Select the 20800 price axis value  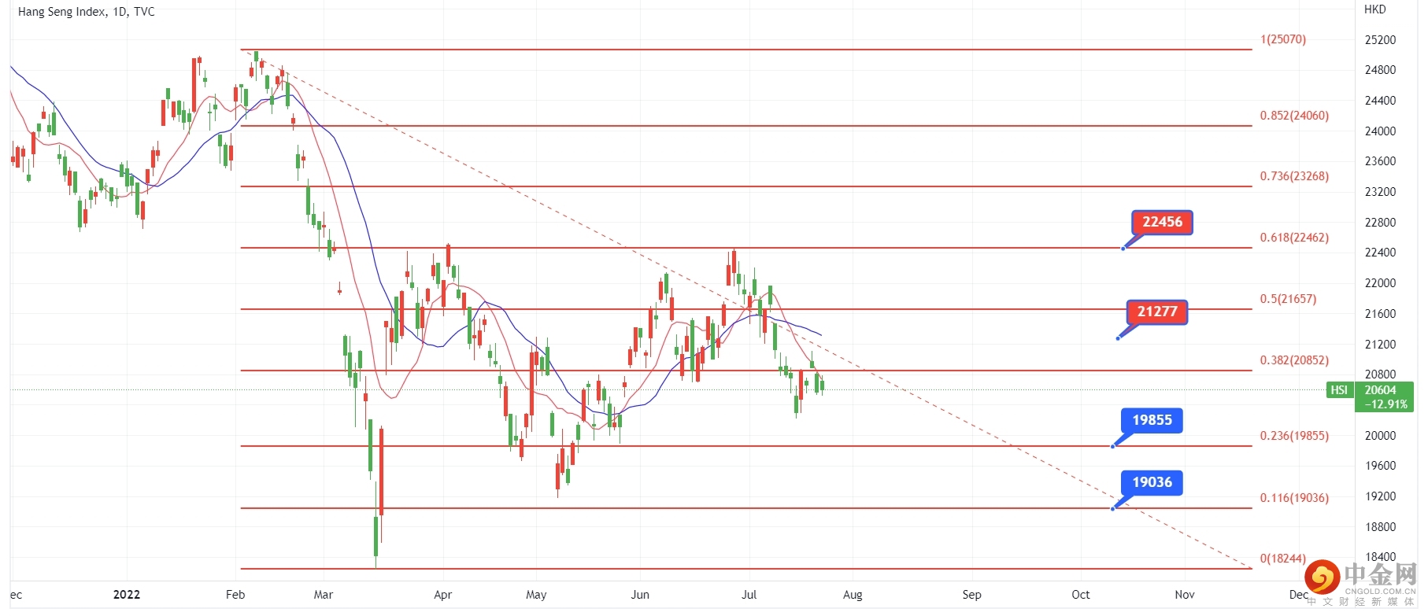coord(1380,374)
